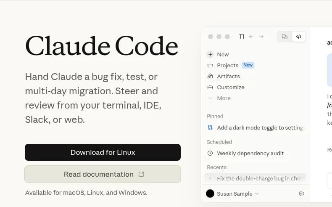Go back with the left arrow icon
Screen dimensions: 332x207
pos(251,37)
